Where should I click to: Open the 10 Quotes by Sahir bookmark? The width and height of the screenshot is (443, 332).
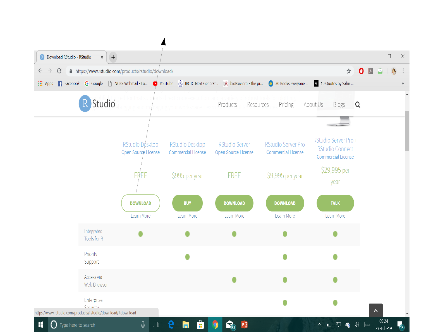pos(334,83)
